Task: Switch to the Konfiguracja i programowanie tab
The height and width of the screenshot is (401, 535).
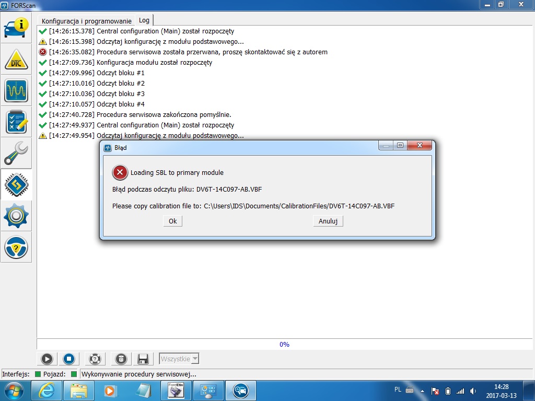Action: coord(86,20)
